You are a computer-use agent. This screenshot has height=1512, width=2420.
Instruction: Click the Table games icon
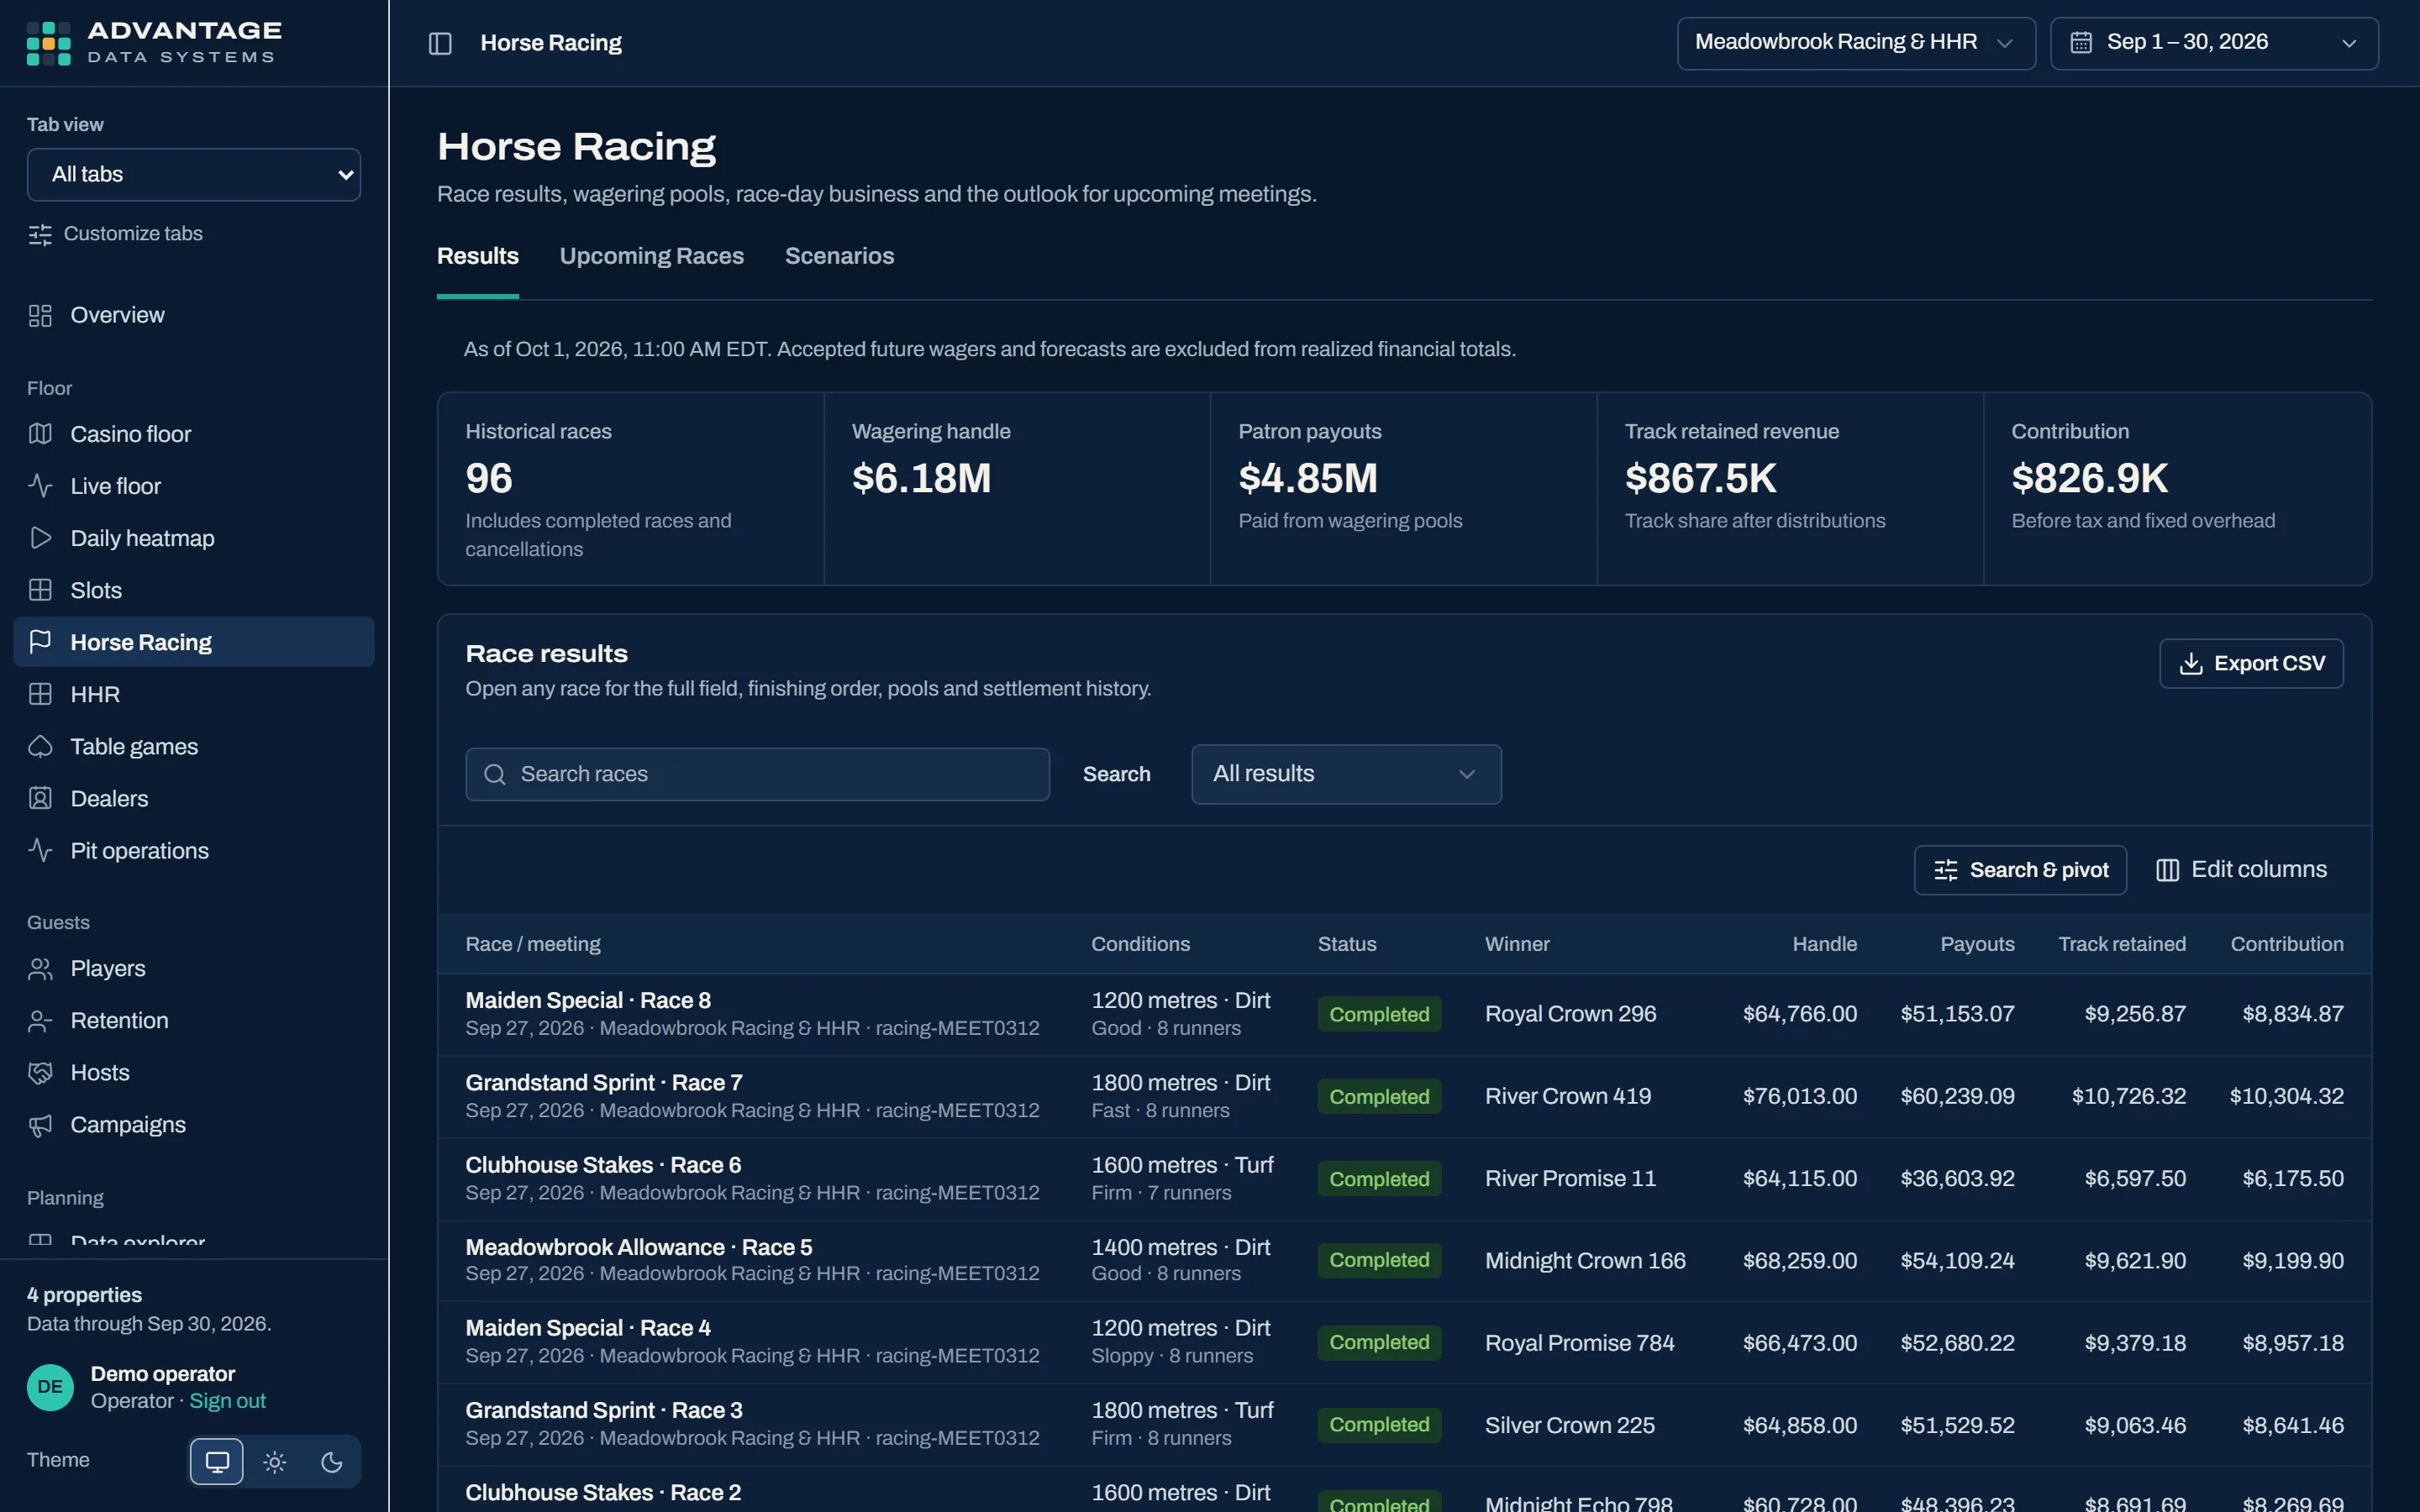click(40, 746)
